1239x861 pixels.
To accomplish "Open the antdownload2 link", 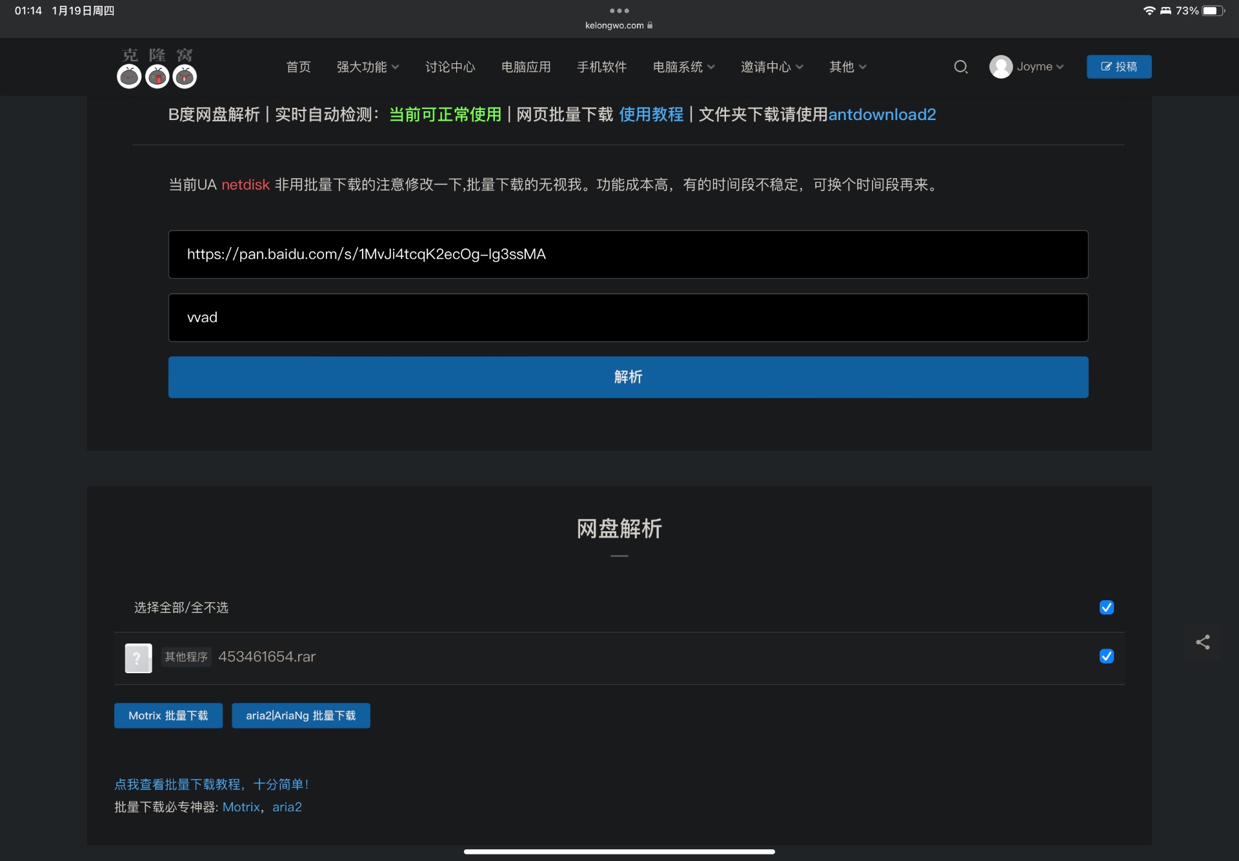I will coord(882,114).
